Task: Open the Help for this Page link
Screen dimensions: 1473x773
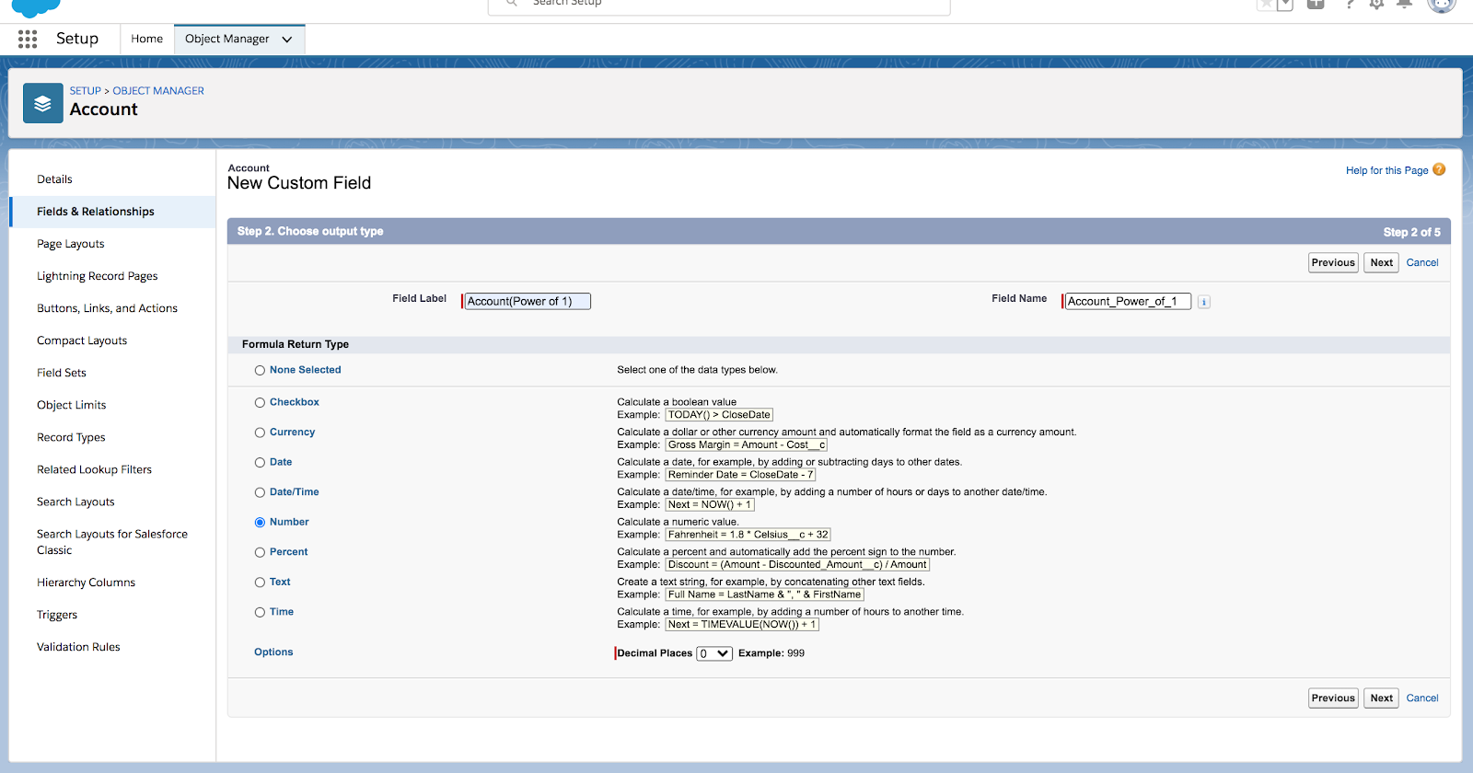Action: (1386, 170)
